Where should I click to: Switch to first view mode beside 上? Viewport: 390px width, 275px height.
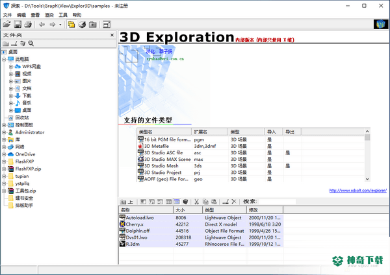[143, 202]
